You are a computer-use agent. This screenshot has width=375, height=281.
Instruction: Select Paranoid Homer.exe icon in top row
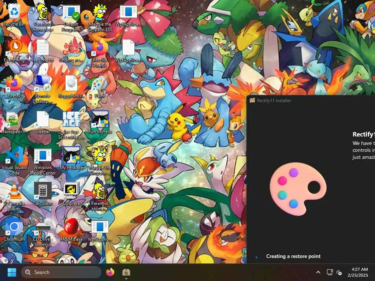click(x=42, y=17)
